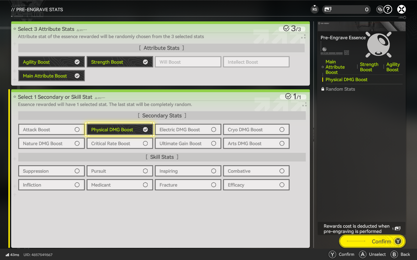Click the A Unselect hint in the footer
Viewport: 417px width, 260px height.
[x=372, y=254]
